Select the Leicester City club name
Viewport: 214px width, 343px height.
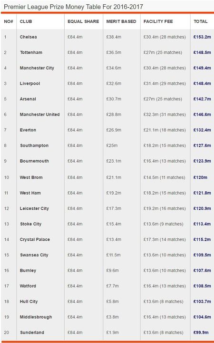point(34,208)
